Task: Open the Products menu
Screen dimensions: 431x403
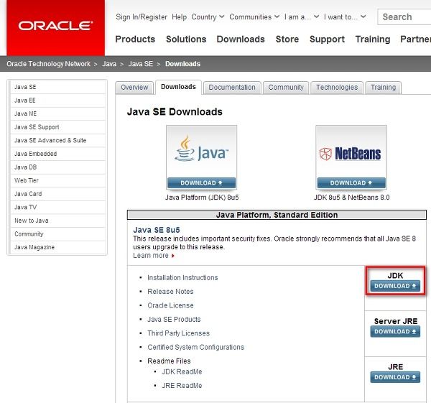Action: click(x=135, y=39)
